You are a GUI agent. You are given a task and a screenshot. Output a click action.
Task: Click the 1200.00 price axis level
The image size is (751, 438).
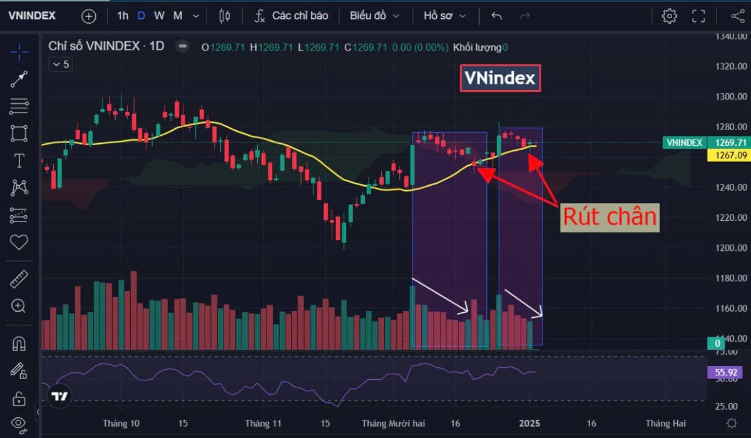tap(730, 248)
